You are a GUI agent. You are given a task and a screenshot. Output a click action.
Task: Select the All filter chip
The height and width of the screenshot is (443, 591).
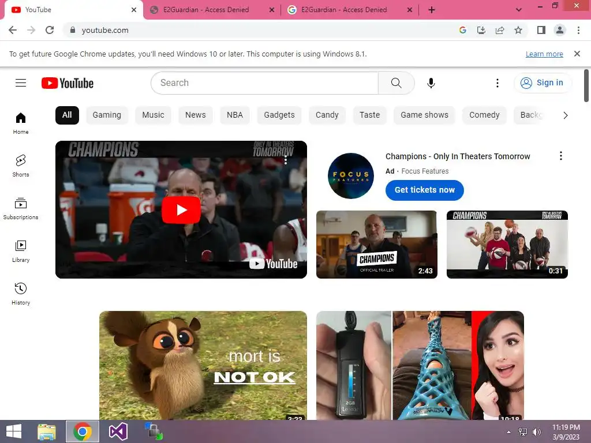tap(67, 115)
